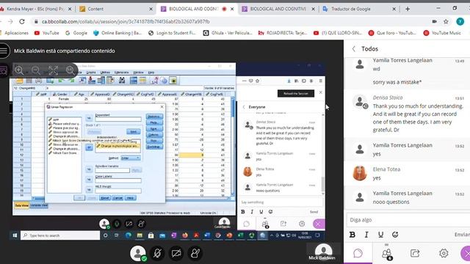Click Reload the Session in shared window
Screen dimensions: 470x264
point(296,94)
